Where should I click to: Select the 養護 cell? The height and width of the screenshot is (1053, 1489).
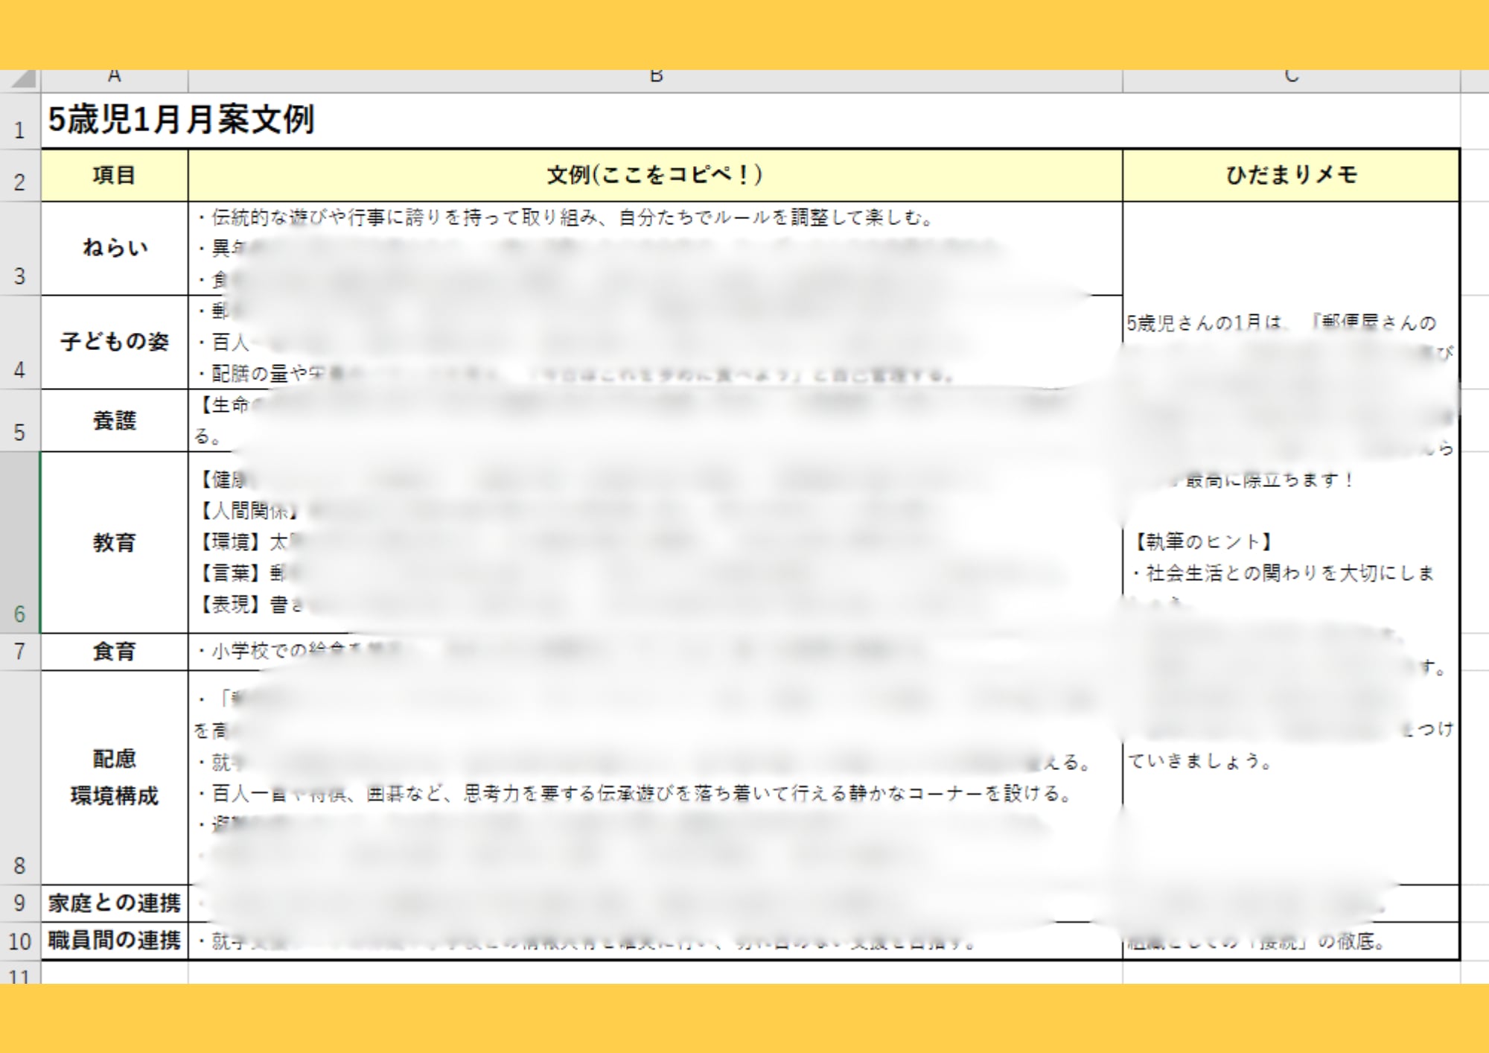114,421
